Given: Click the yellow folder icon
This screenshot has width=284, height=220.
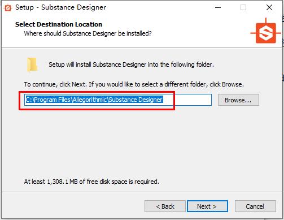Looking at the screenshot, I should tap(32, 65).
